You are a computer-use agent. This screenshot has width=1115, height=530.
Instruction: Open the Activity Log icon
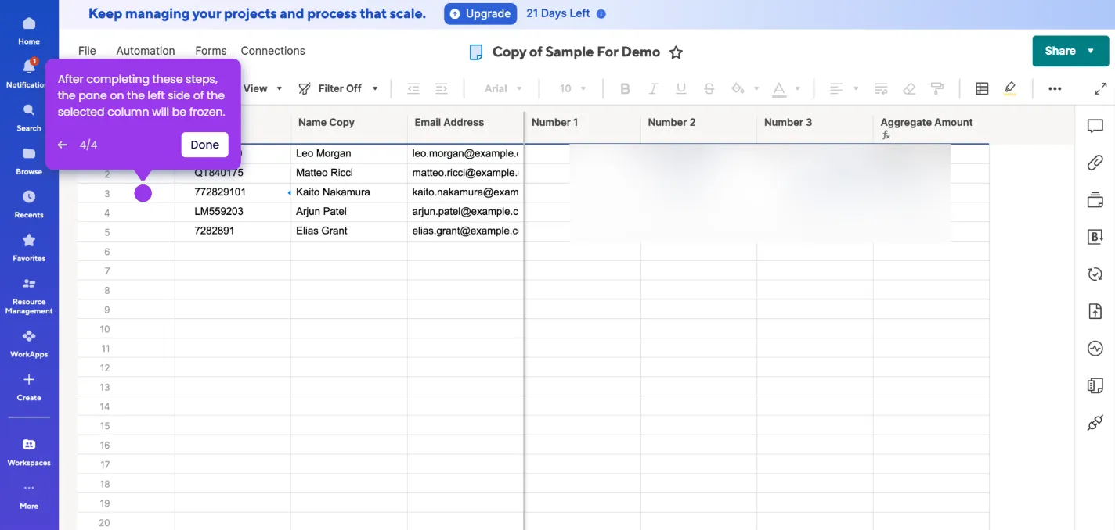[1095, 348]
